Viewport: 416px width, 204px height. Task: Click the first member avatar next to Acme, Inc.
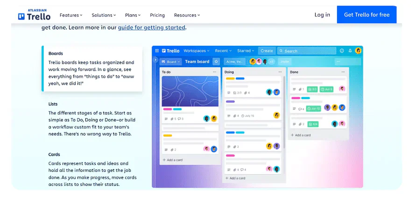coord(253,62)
